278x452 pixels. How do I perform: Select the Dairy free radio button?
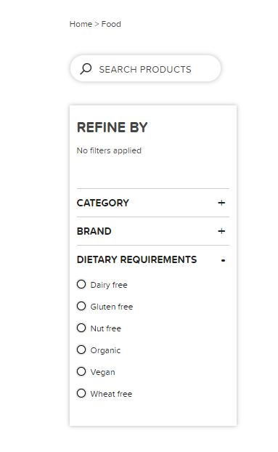[81, 284]
